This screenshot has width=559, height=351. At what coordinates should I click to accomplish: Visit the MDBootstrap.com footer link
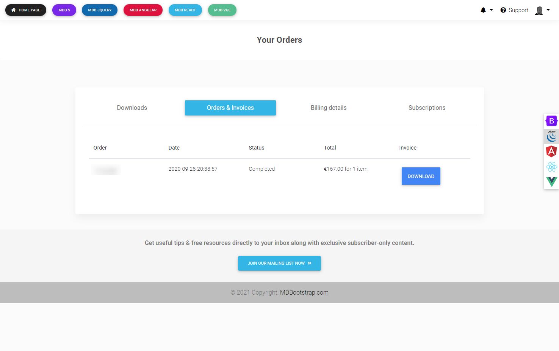pos(304,292)
